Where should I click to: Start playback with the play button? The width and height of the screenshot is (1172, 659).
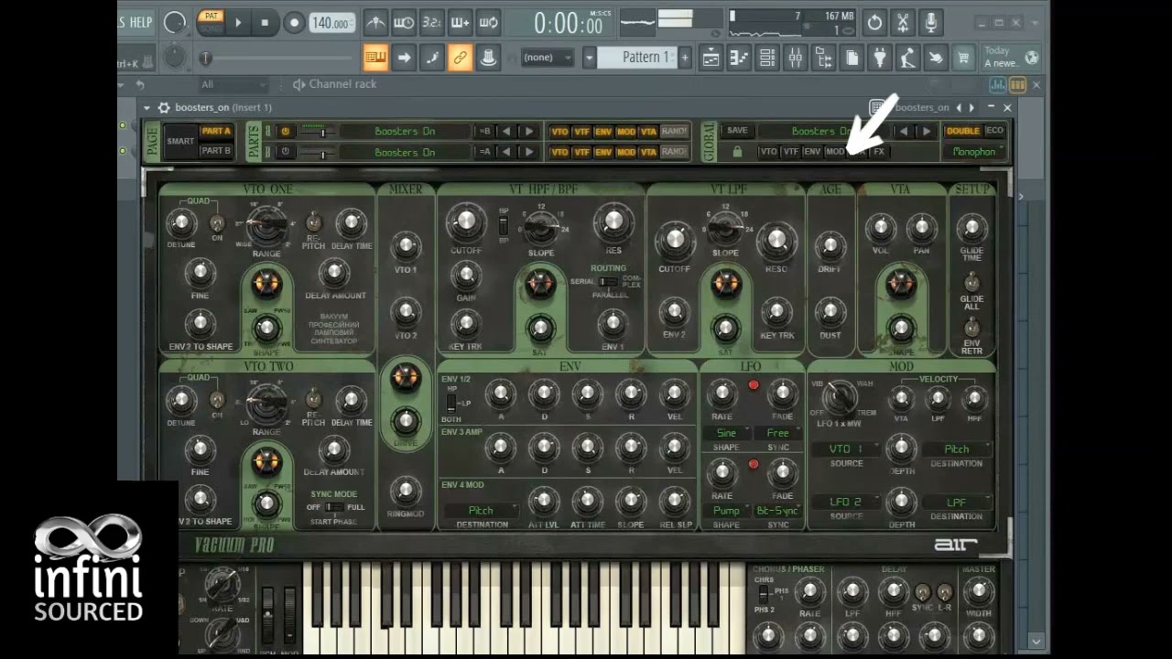(x=238, y=23)
